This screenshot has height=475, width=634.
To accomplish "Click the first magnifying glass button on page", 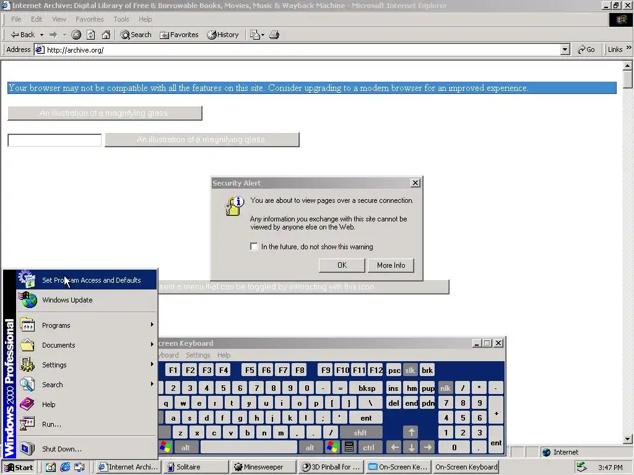I will coord(105,113).
